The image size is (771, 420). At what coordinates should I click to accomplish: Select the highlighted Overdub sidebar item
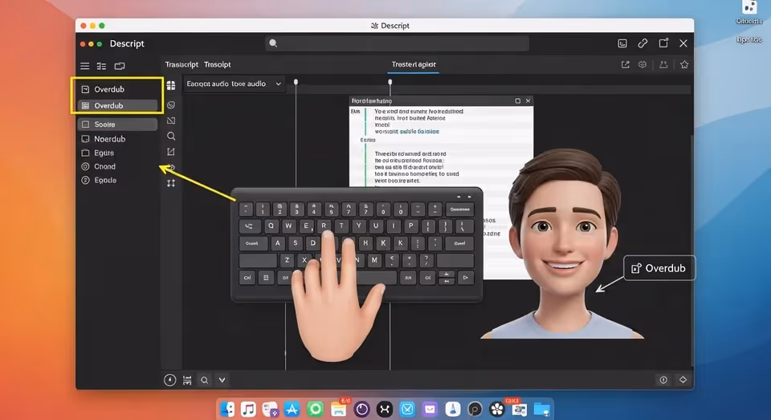[x=117, y=106]
